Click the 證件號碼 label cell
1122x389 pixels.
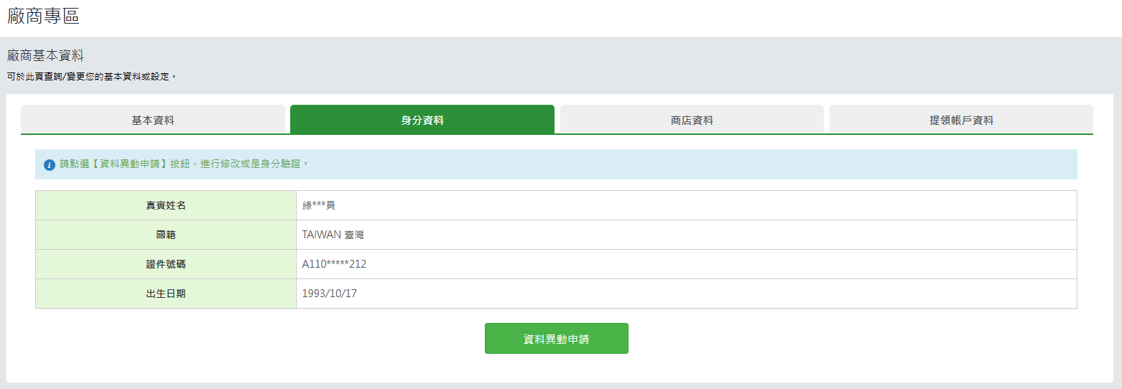pos(166,264)
